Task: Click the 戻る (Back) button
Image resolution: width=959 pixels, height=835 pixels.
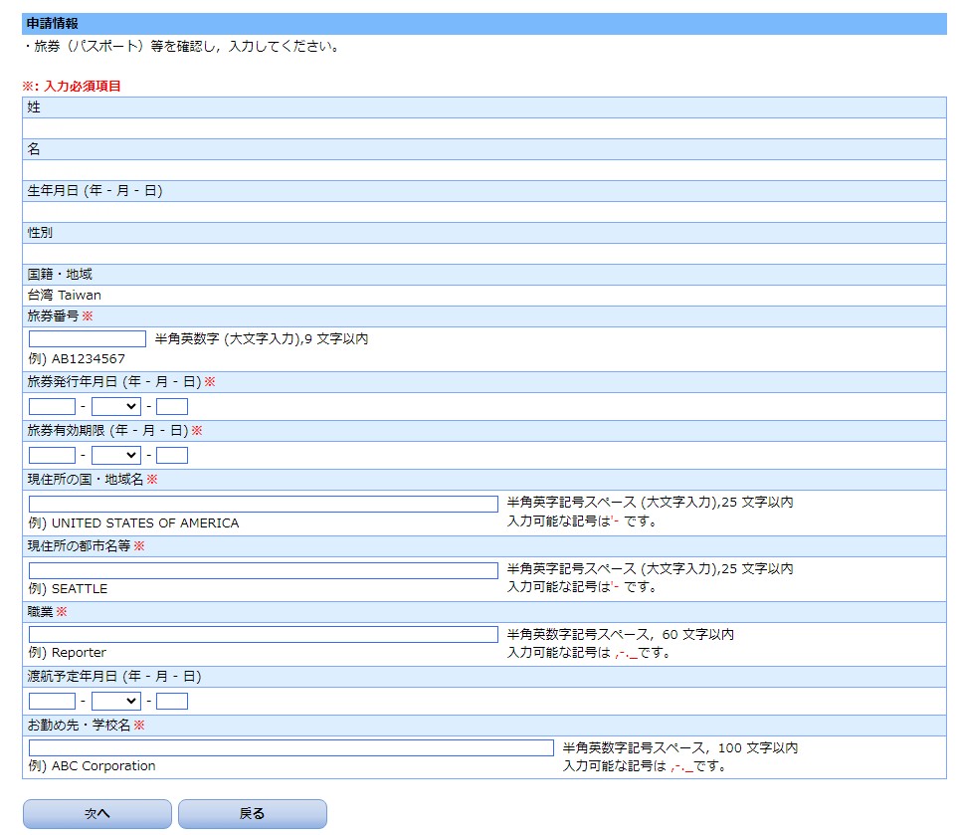Action: click(x=252, y=813)
